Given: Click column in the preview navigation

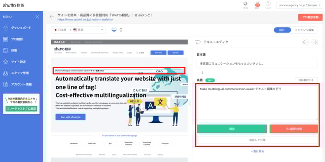Looking at the screenshot, I should tap(84, 53).
